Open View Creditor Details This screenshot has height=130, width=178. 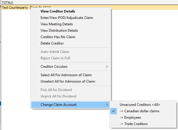[x=58, y=11]
